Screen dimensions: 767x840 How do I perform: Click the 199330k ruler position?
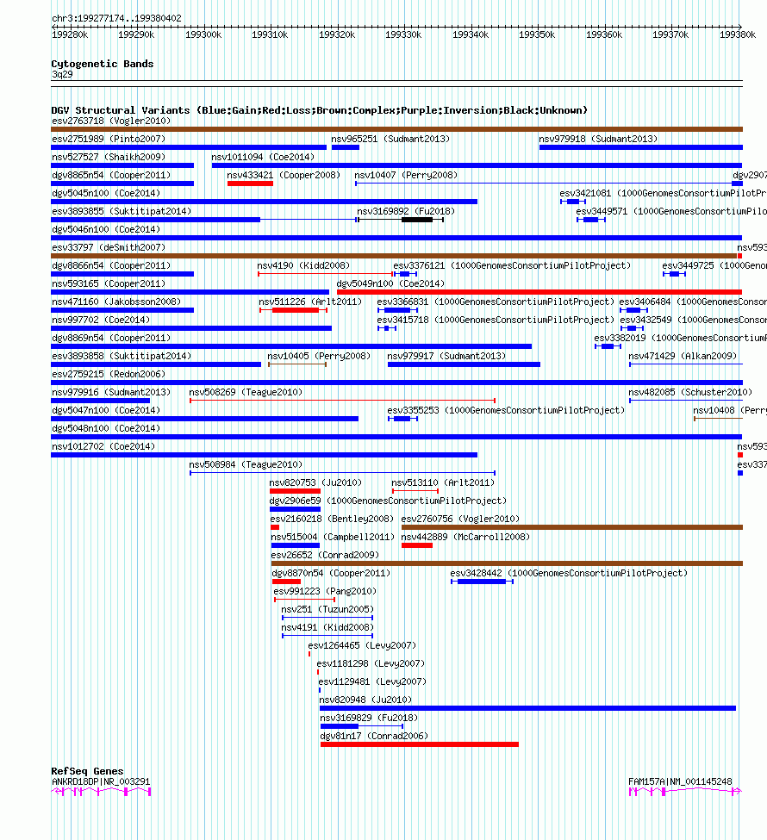pos(403,34)
